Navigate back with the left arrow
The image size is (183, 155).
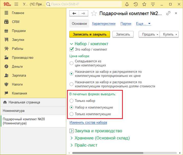pyautogui.click(x=74, y=14)
